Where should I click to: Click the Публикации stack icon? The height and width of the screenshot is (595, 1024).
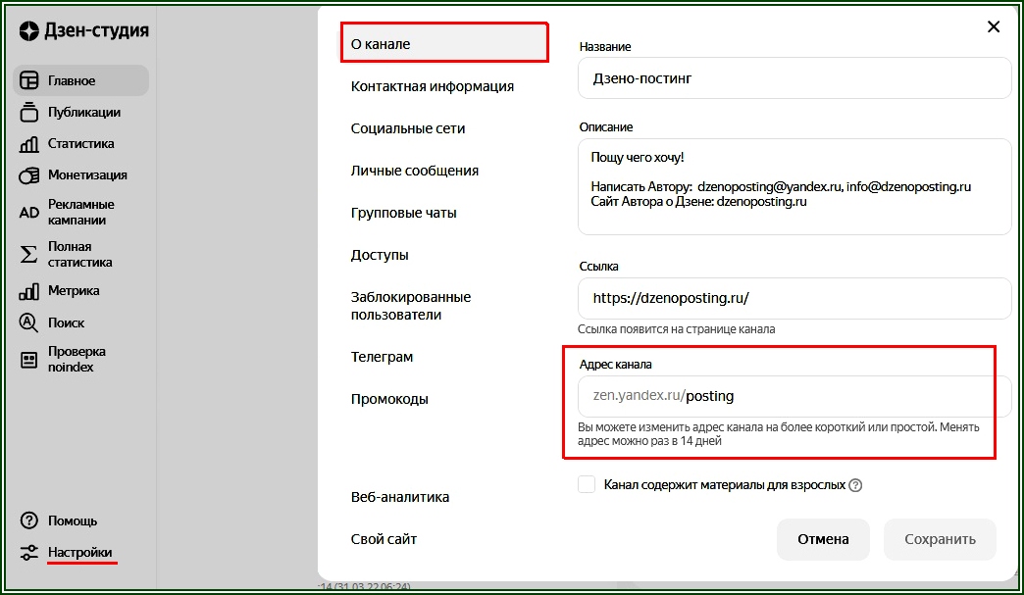[x=28, y=112]
